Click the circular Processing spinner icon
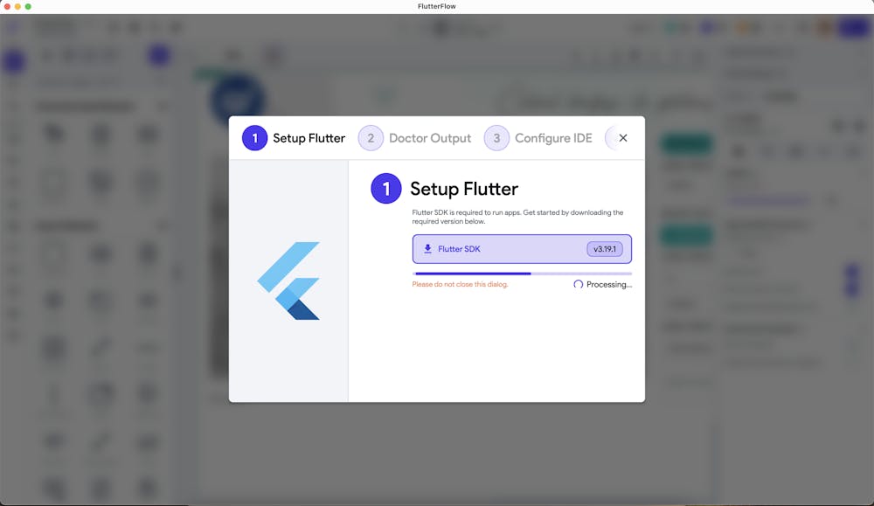Image resolution: width=874 pixels, height=506 pixels. pos(578,284)
